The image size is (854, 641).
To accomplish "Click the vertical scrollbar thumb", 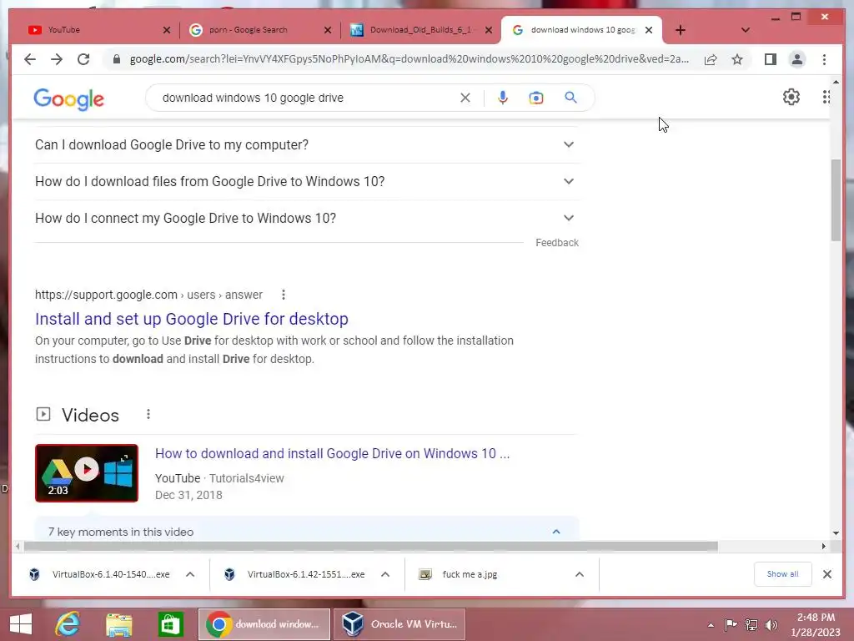I will (836, 200).
